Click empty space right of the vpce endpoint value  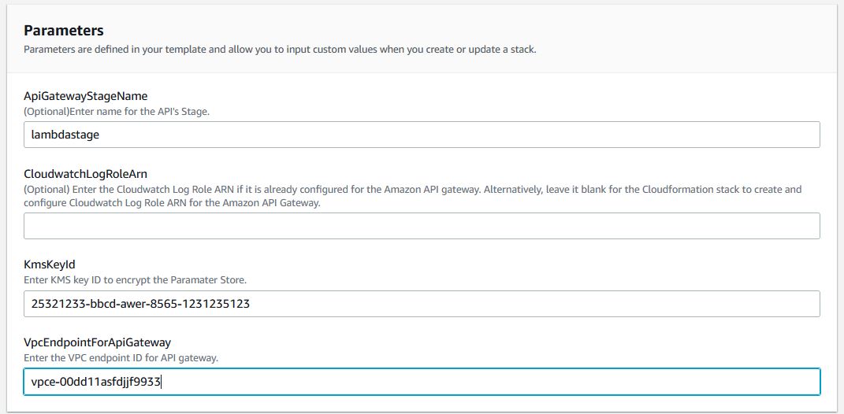click(490, 382)
